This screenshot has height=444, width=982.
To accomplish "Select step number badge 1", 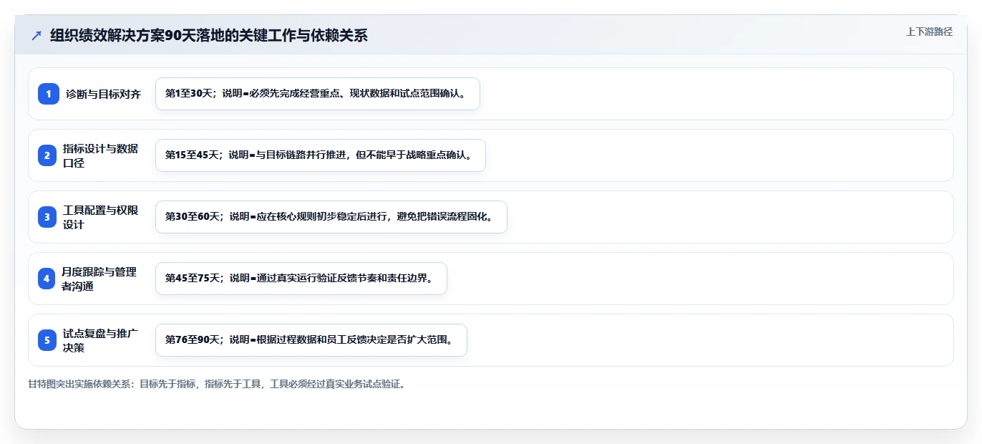I will [x=48, y=94].
